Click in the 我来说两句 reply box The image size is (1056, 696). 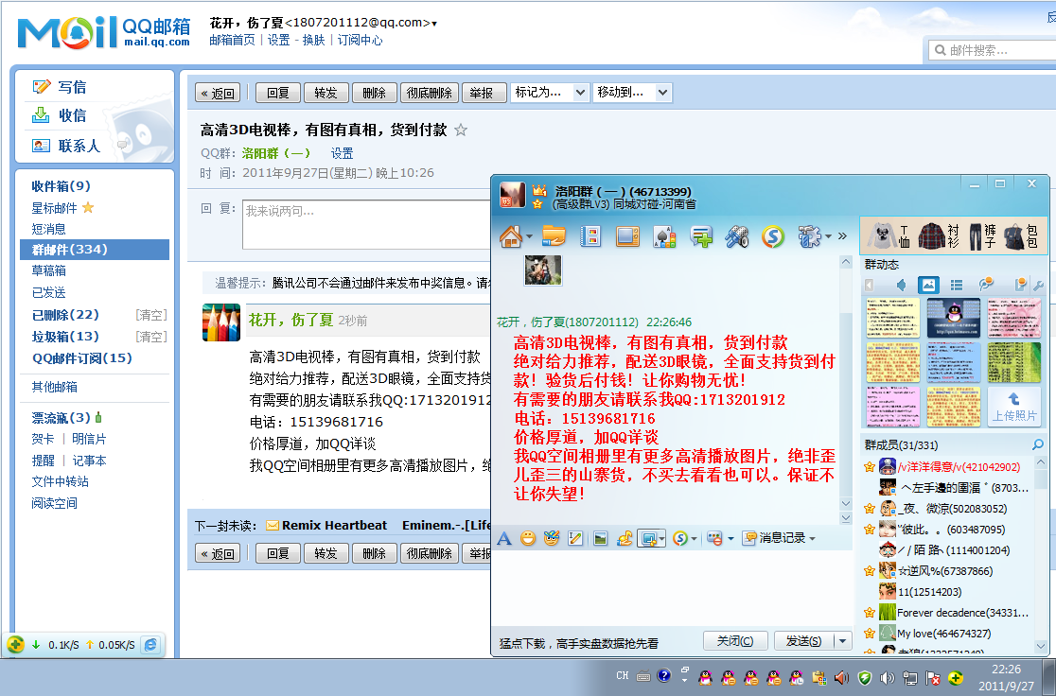pyautogui.click(x=367, y=224)
